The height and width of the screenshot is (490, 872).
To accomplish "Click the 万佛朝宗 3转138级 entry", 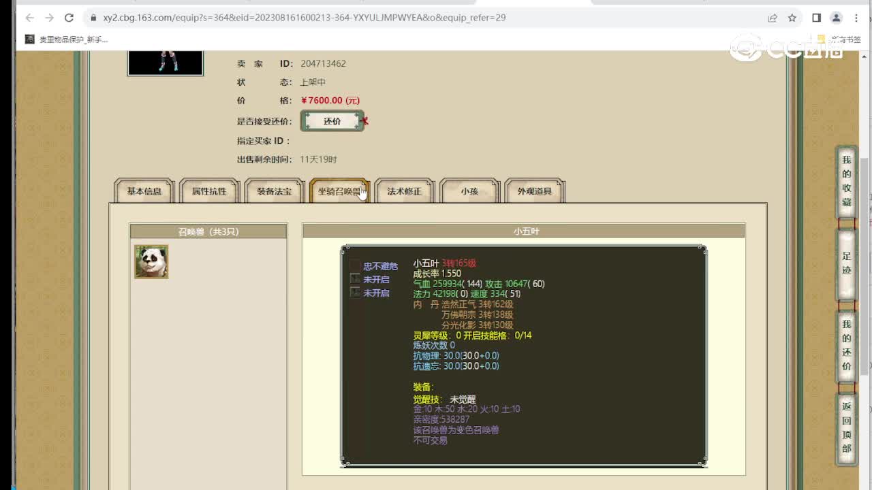I will [477, 315].
